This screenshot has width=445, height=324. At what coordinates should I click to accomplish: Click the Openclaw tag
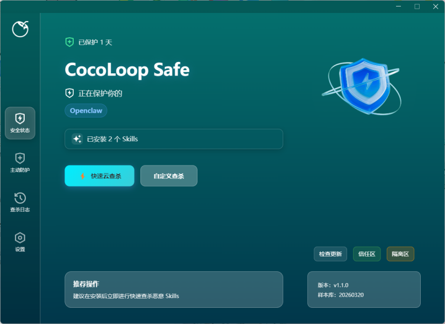click(x=86, y=111)
